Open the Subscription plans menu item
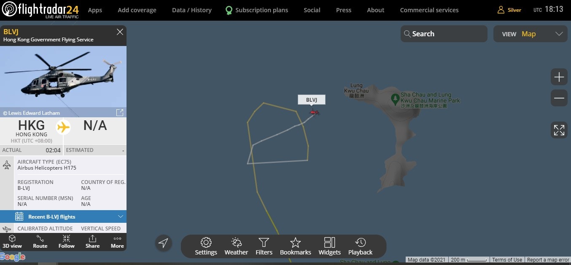Image resolution: width=571 pixels, height=265 pixels. 257,10
